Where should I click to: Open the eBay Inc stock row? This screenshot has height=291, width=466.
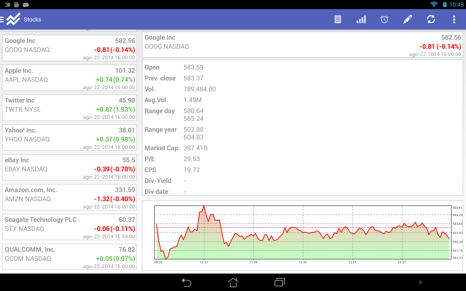pyautogui.click(x=70, y=167)
